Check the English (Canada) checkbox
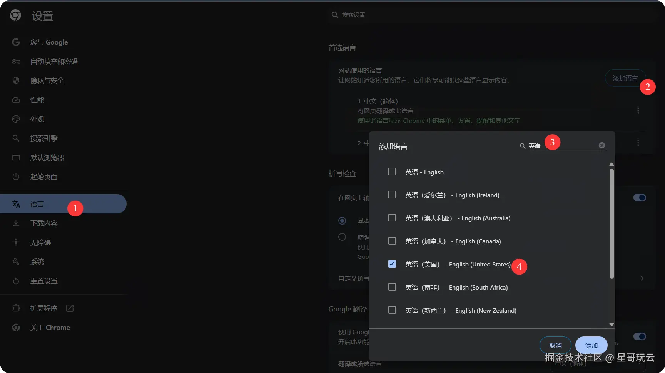The height and width of the screenshot is (373, 665). point(392,241)
